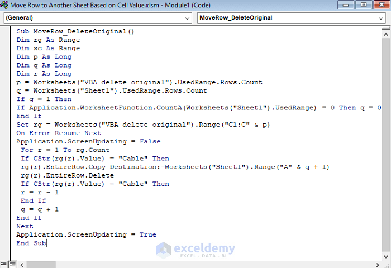Viewport: 391px width, 268px height.
Task: Click the line 'If q = 1 Then'
Action: tap(44, 99)
